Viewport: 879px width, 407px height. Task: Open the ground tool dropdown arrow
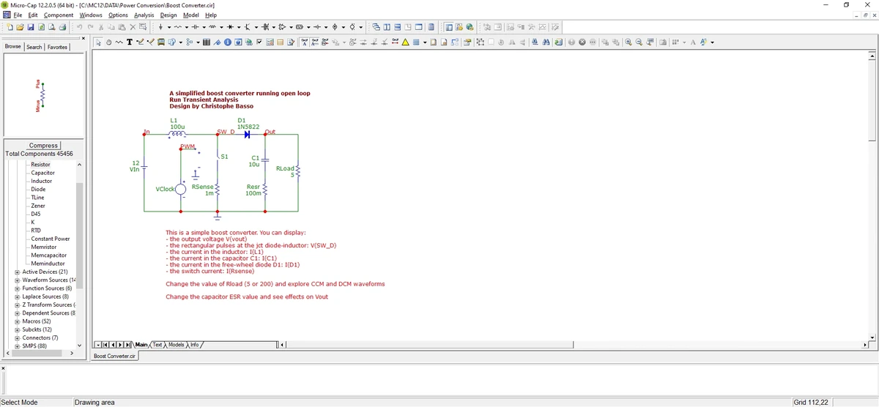coord(169,27)
